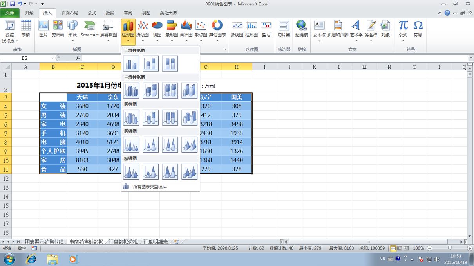This screenshot has width=474, height=266.
Task: Switch to the 页面布局 Page Layout tab
Action: tap(69, 13)
